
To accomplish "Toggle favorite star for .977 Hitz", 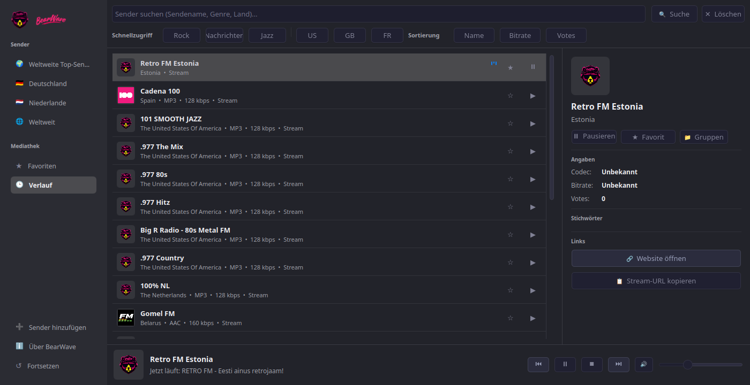I will [x=510, y=207].
